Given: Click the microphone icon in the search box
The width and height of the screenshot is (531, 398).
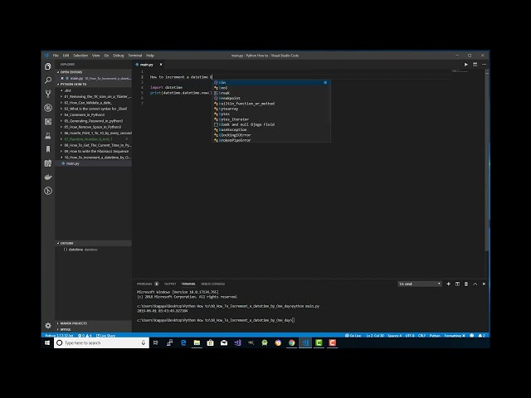Looking at the screenshot, I should click(144, 342).
